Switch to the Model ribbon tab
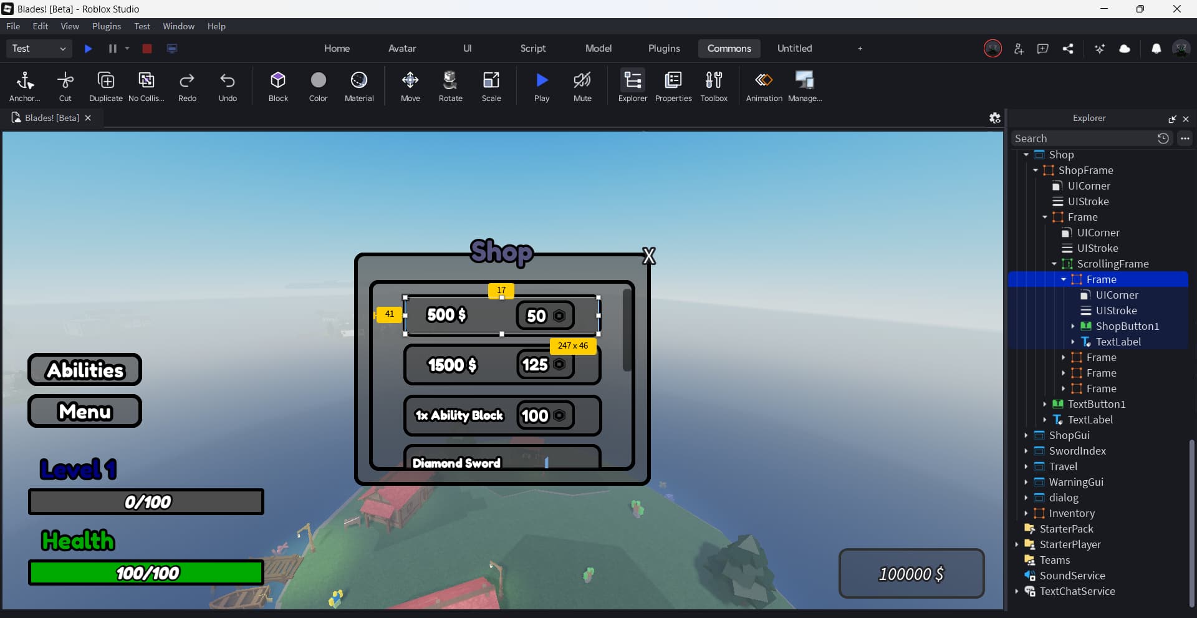The height and width of the screenshot is (618, 1197). click(598, 48)
